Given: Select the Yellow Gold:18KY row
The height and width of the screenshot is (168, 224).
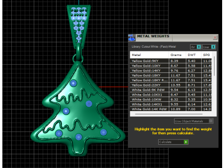Looking at the screenshot, I should pyautogui.click(x=171, y=75).
